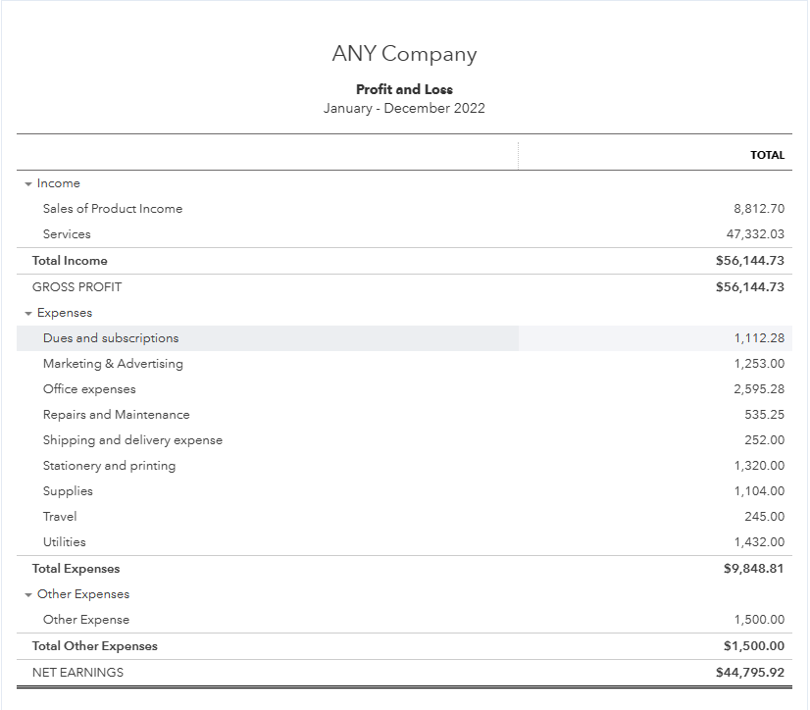This screenshot has height=710, width=810.
Task: Open the Supplies amount 1,104.00
Action: point(759,491)
